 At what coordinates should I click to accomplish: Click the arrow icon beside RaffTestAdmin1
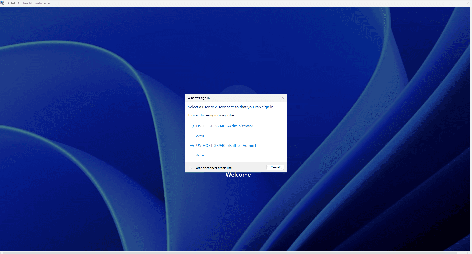(192, 146)
